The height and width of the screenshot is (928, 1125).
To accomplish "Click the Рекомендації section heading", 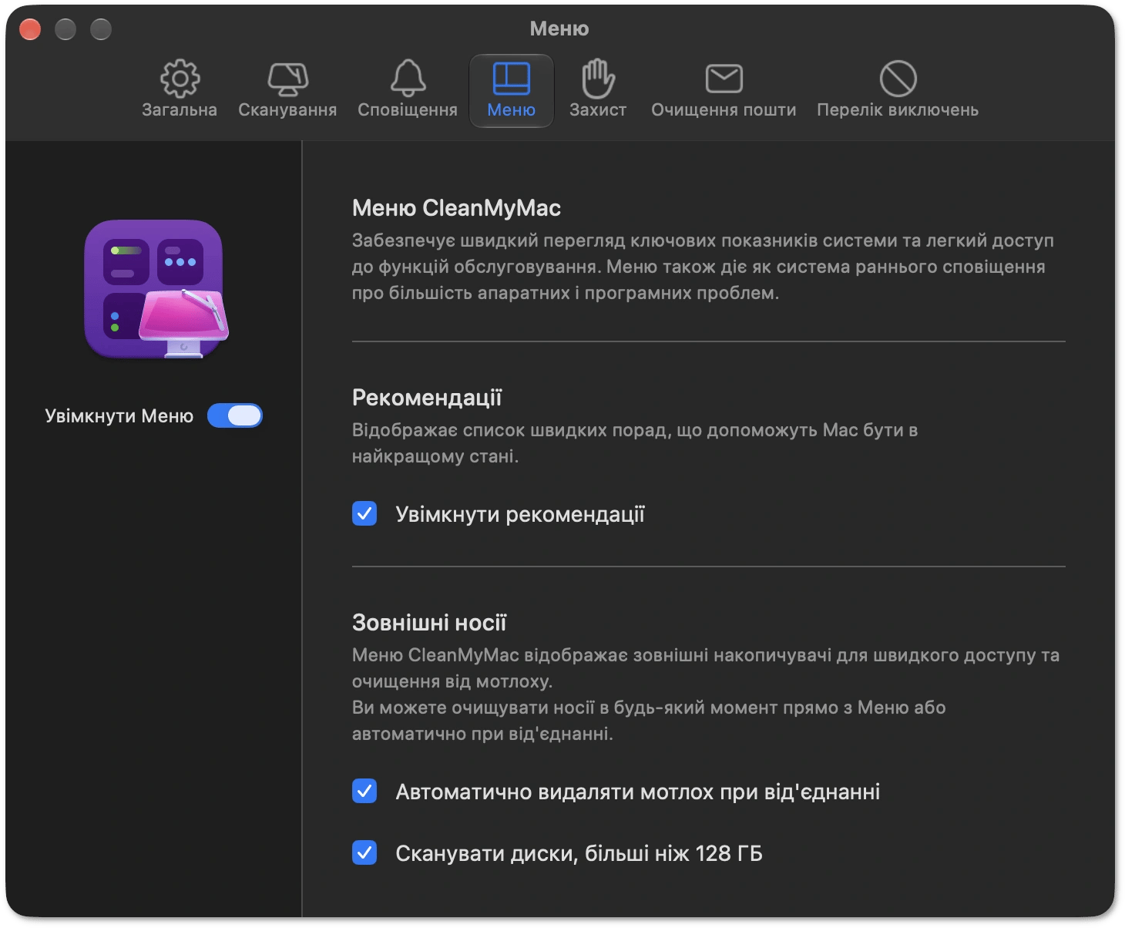I will [x=427, y=398].
